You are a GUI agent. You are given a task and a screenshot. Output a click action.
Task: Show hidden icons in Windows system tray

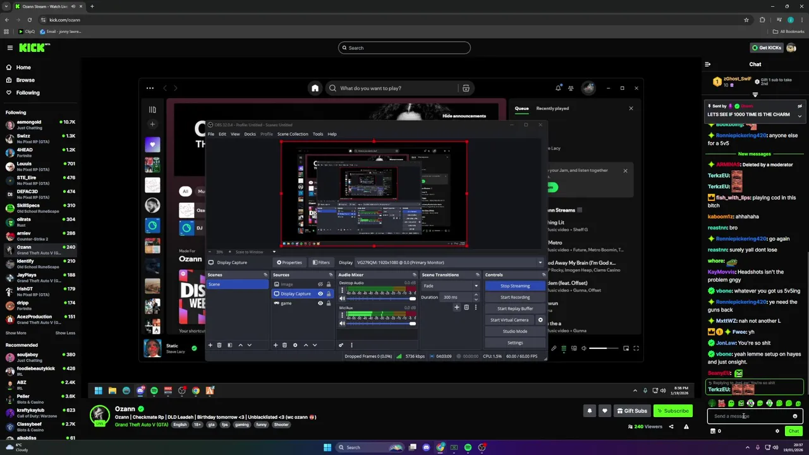coord(746,447)
